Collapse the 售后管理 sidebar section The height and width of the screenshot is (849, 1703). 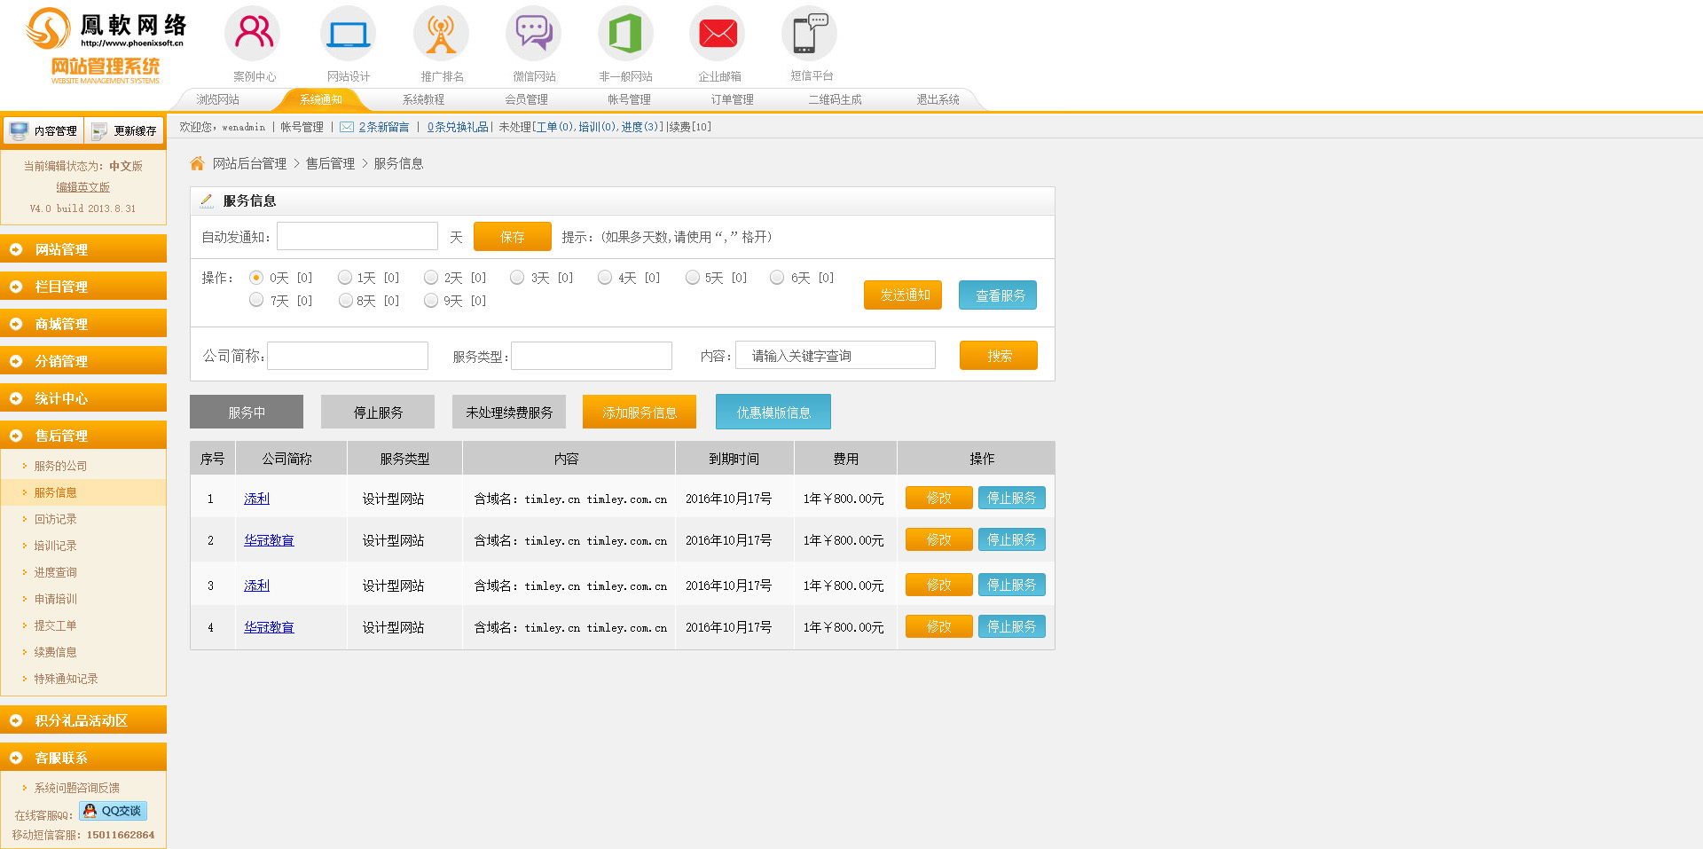[x=83, y=436]
